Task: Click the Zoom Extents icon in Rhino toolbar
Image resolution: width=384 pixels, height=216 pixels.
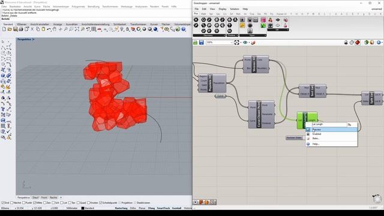Action: (x=77, y=29)
